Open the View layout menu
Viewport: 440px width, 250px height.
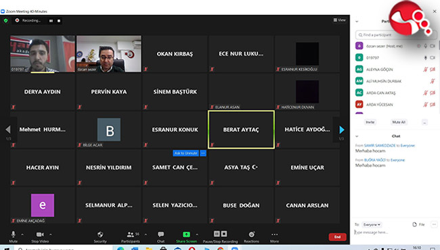point(340,20)
